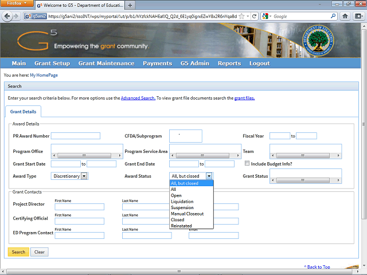Image resolution: width=367 pixels, height=275 pixels.
Task: Open the G5 Admin menu
Action: (x=195, y=64)
